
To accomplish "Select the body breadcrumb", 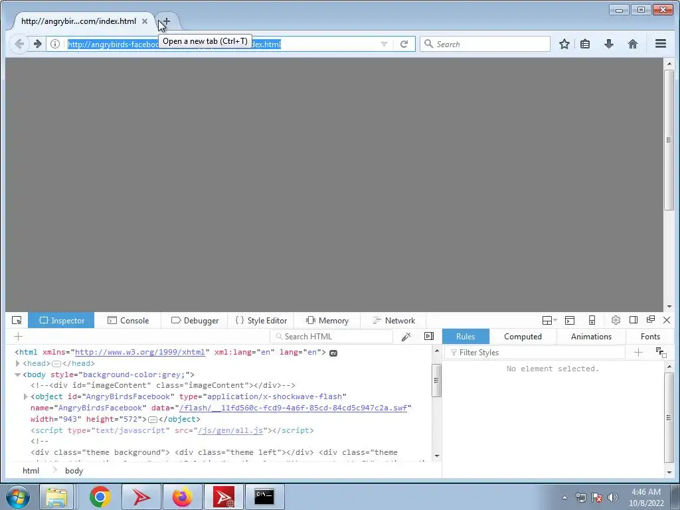I will pos(74,471).
